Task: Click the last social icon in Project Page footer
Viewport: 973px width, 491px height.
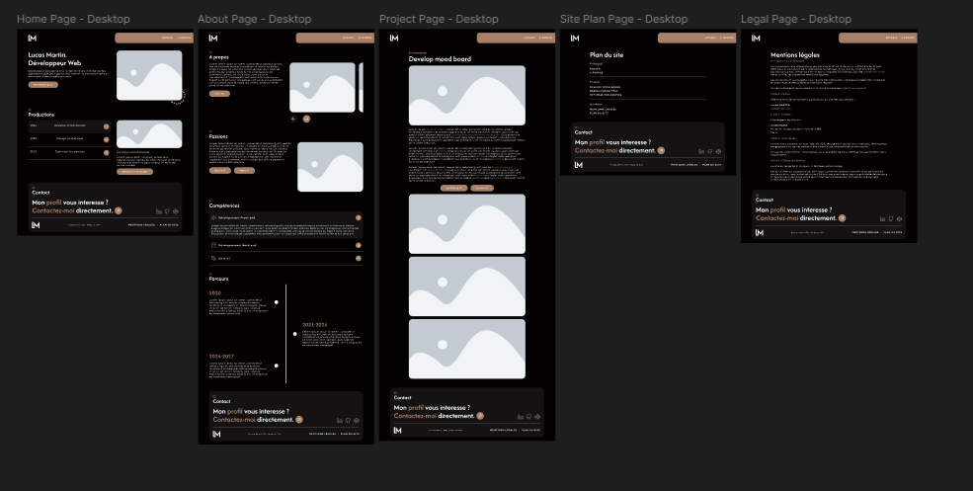Action: 535,416
